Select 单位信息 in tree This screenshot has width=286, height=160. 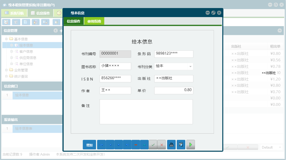click(26, 64)
